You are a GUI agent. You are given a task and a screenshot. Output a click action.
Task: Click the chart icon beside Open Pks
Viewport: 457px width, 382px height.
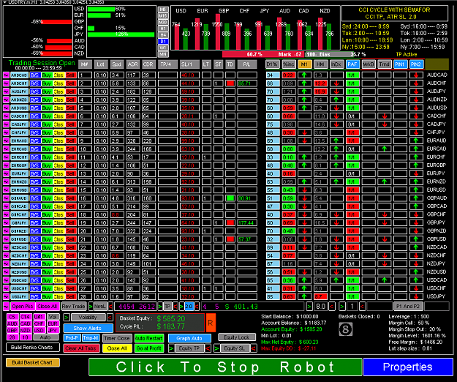point(6,307)
